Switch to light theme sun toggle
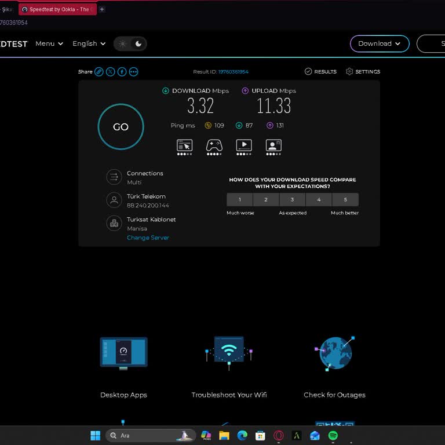 pos(123,43)
